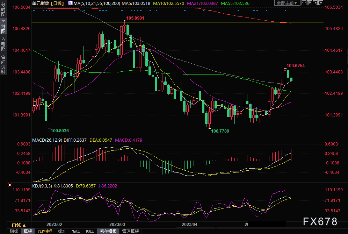This screenshot has width=348, height=234.
Task: Click the D:79.6357 value
Action: tap(86, 186)
